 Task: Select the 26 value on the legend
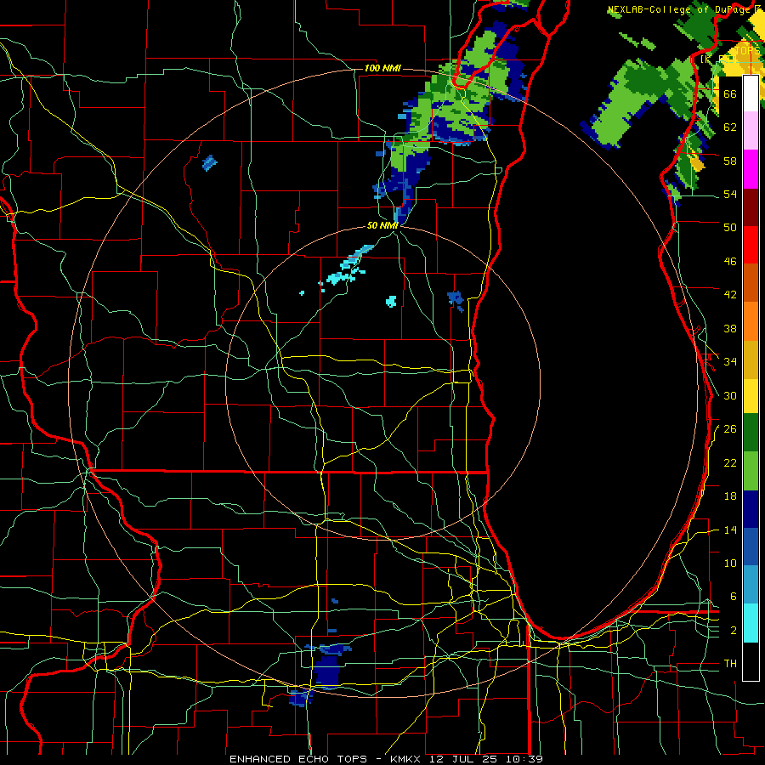click(730, 429)
